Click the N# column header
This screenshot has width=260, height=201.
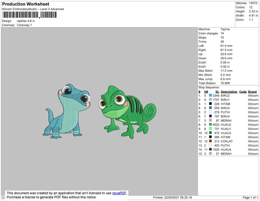(x=206, y=92)
